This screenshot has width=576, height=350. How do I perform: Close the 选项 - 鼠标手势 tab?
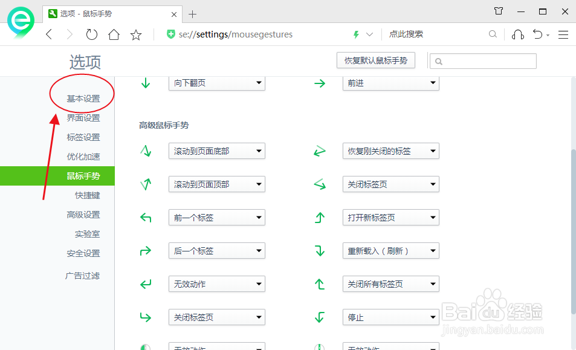pos(174,15)
